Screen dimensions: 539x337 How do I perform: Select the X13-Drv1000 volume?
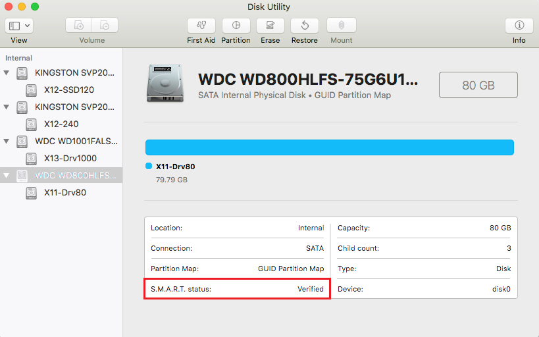click(x=70, y=158)
